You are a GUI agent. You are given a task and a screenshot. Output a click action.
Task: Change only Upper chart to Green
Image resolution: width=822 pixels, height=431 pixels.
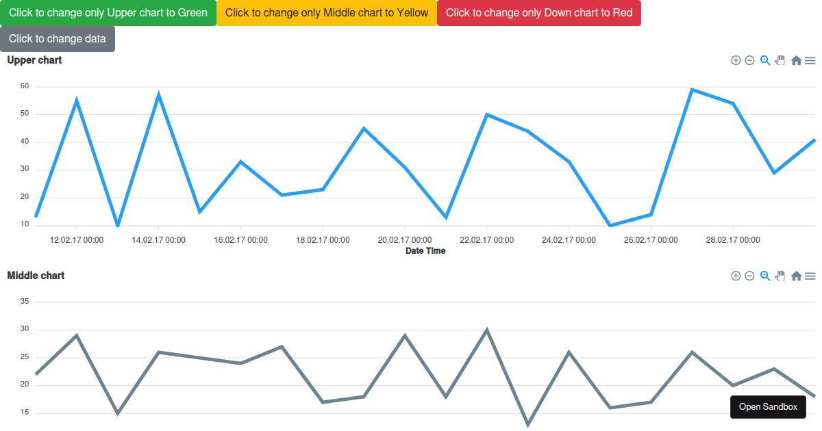[x=108, y=12]
